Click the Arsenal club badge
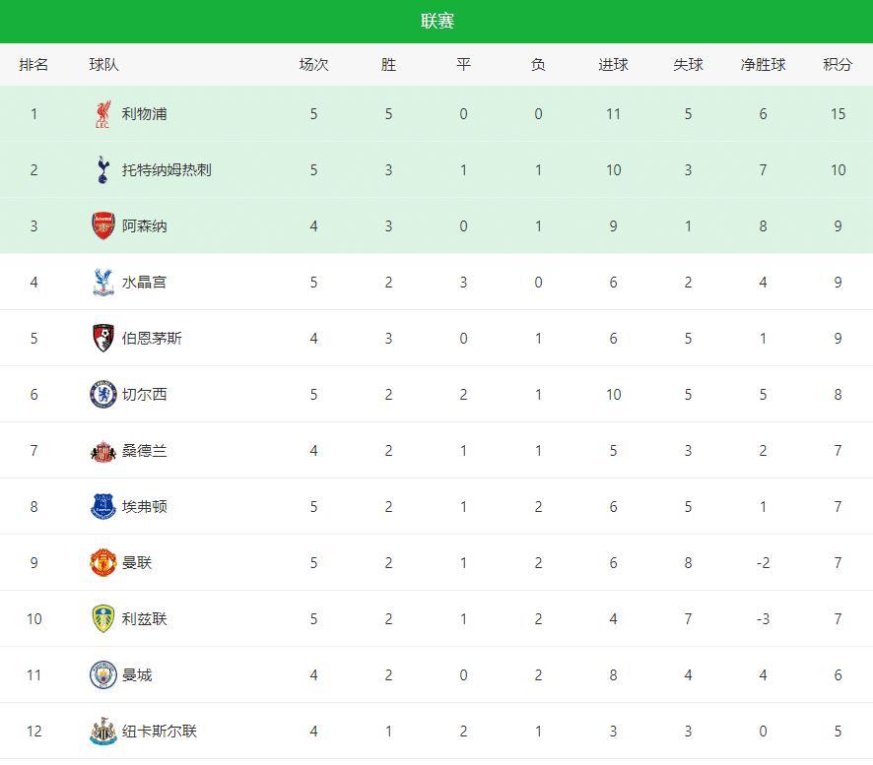The width and height of the screenshot is (873, 765). pos(102,226)
